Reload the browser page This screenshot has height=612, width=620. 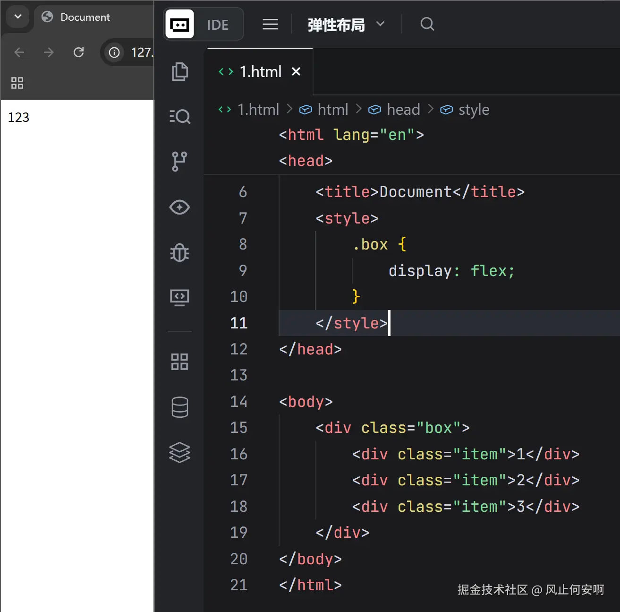(78, 52)
